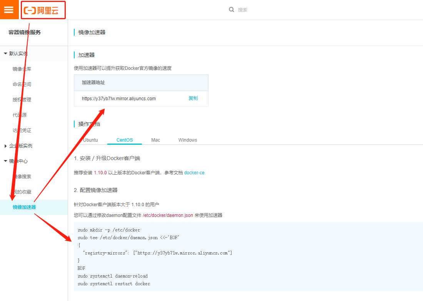Copy the accelerator address with 复制
Viewport: 423px width, 301px height.
coord(193,98)
